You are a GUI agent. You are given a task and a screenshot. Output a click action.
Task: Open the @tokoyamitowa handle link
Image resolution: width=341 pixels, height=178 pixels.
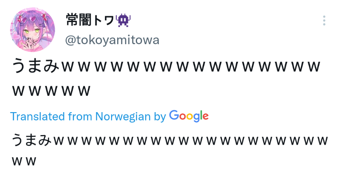coord(112,40)
